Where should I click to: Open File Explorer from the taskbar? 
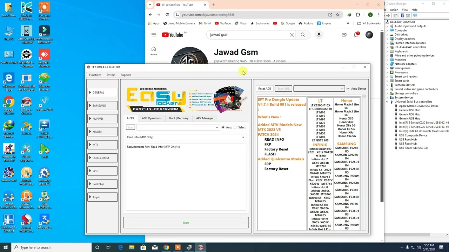(132, 247)
